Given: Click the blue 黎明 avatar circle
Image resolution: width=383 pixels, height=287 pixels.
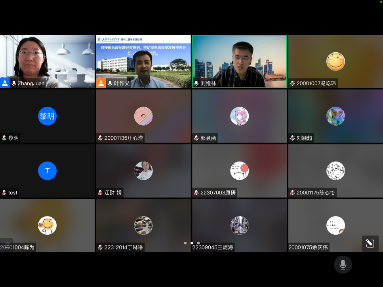Looking at the screenshot, I should pyautogui.click(x=47, y=116).
